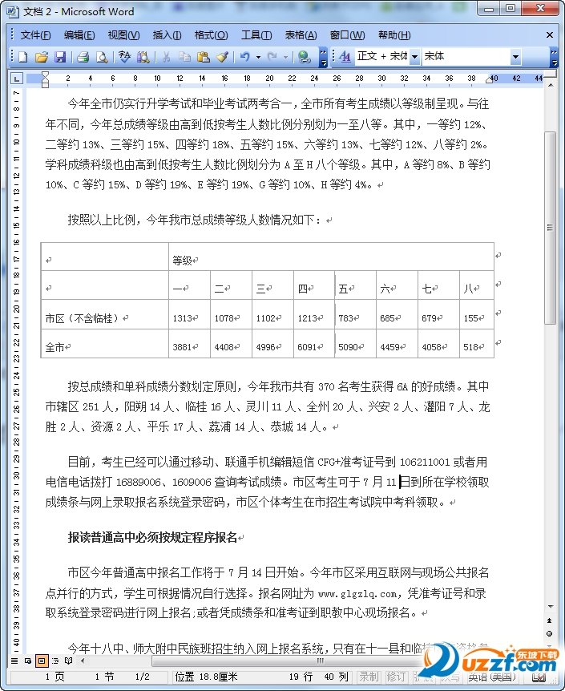565x691 pixels.
Task: Go to previous page double arrow
Action: 550,620
